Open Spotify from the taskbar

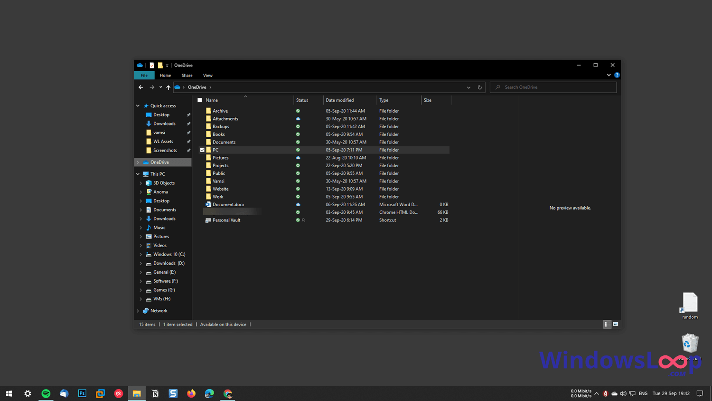pos(46,393)
